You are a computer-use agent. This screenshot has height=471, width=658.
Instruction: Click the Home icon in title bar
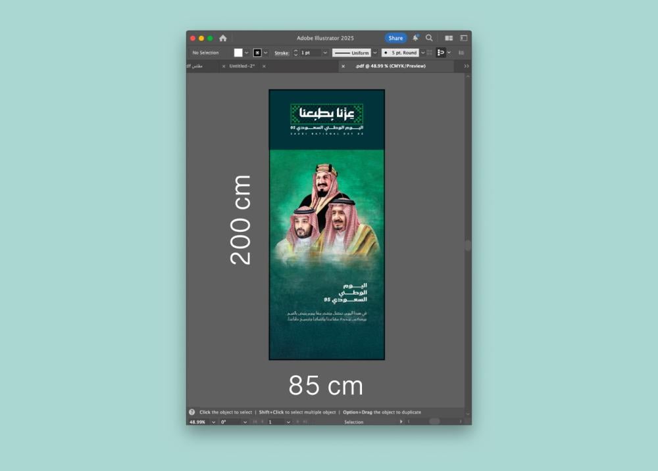coord(223,38)
